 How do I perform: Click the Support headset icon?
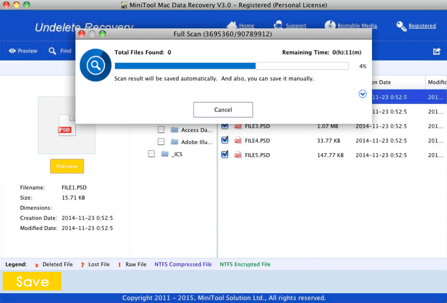[278, 25]
